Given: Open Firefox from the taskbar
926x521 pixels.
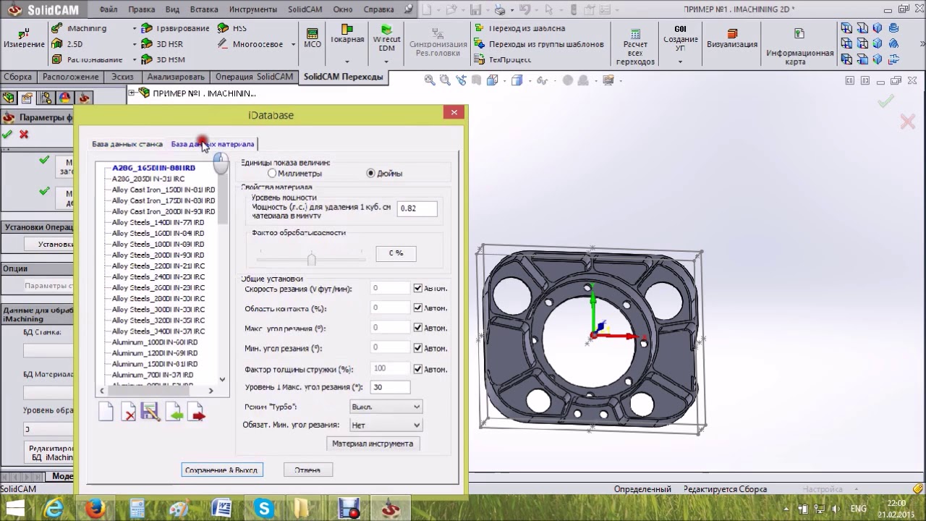Looking at the screenshot, I should tap(95, 509).
